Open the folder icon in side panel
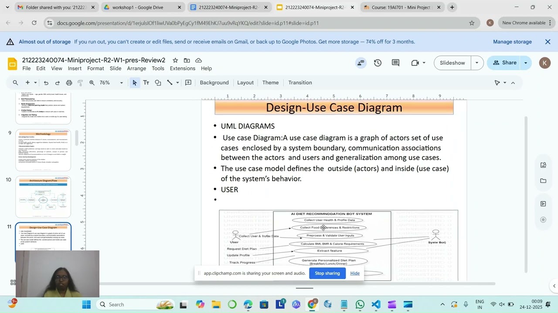This screenshot has width=558, height=313. tap(543, 181)
